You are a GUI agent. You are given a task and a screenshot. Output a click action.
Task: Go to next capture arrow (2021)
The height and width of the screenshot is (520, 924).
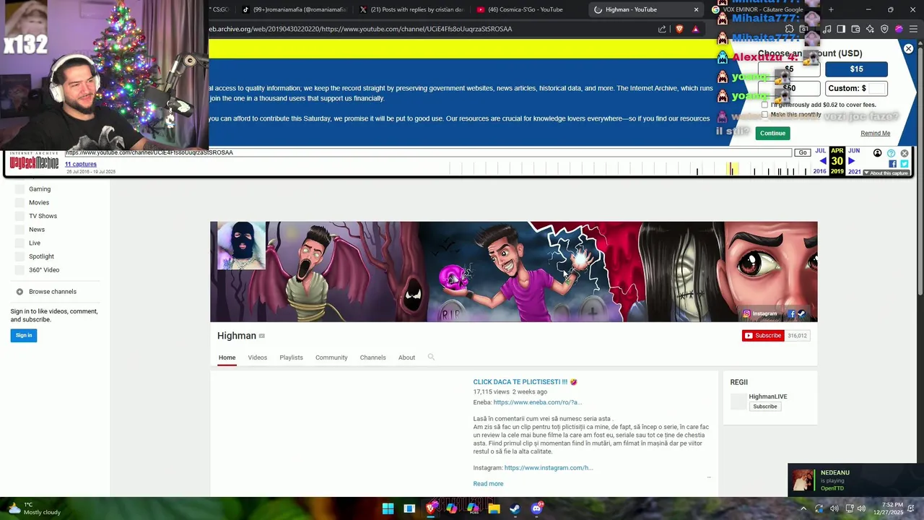(851, 161)
